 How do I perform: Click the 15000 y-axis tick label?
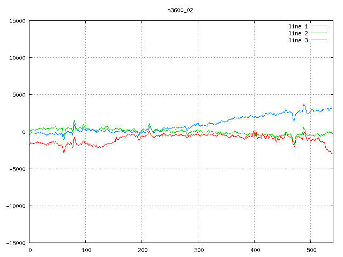click(17, 21)
